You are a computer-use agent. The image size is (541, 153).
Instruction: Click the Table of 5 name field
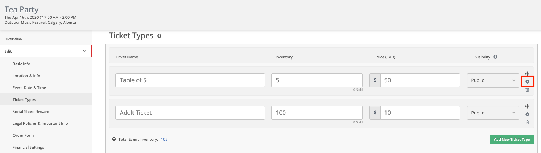190,80
